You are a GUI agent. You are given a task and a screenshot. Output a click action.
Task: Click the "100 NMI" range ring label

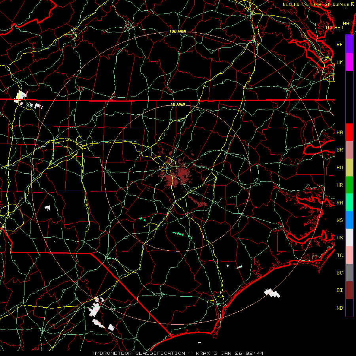coord(178,31)
